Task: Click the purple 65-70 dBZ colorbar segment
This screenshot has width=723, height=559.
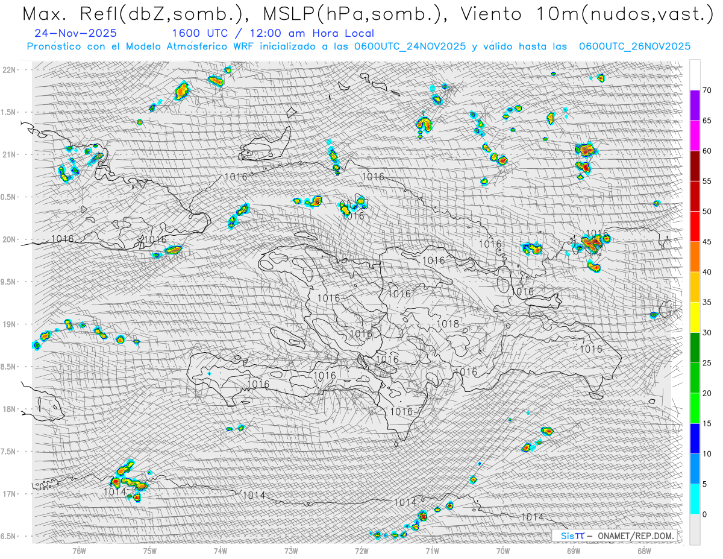Action: tap(695, 106)
